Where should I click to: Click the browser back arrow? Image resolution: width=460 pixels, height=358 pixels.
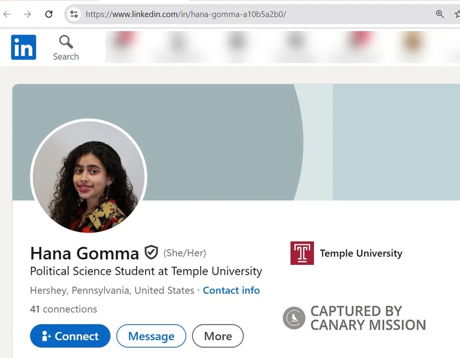point(7,14)
